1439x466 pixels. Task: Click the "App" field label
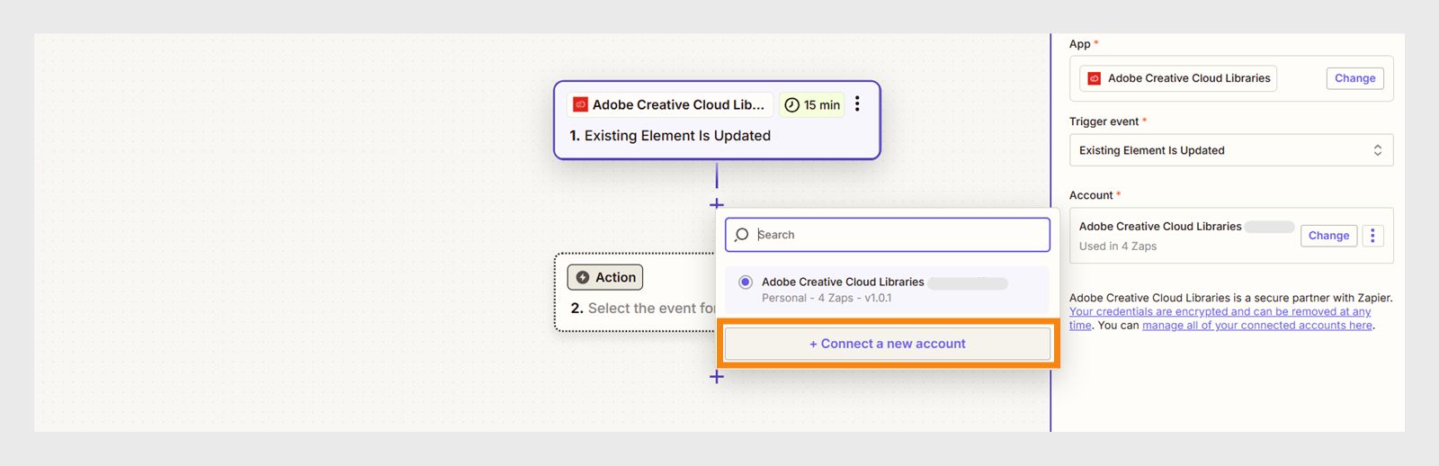[1080, 44]
